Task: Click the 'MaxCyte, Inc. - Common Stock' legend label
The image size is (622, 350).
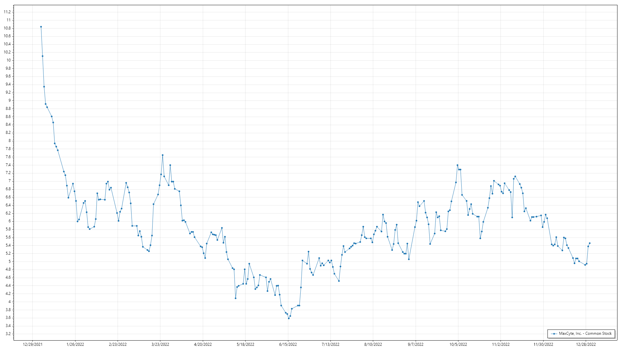Action: tap(585, 333)
